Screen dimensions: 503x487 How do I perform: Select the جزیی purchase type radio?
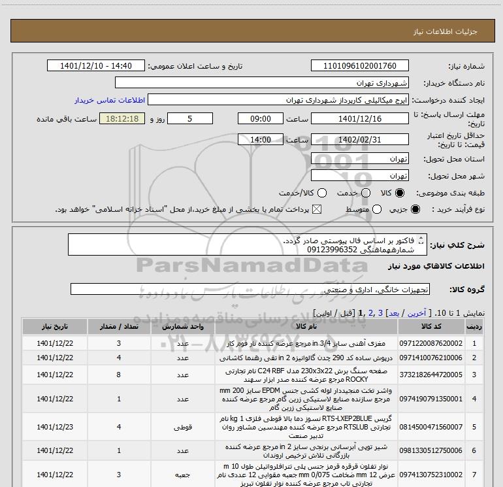pyautogui.click(x=415, y=209)
